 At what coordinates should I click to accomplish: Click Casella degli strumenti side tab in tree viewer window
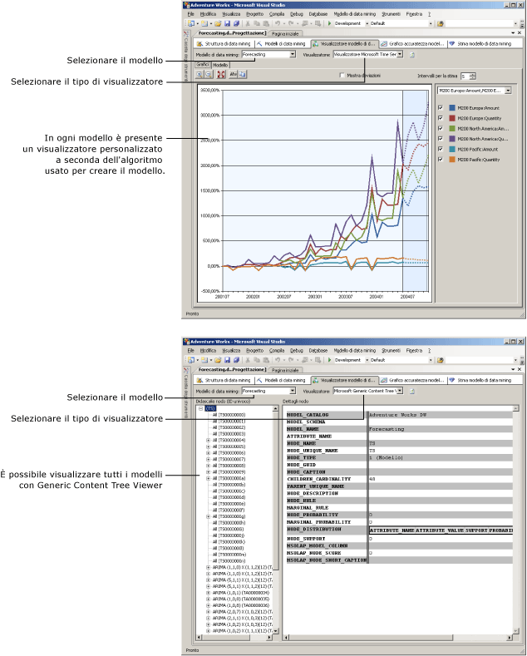click(186, 392)
